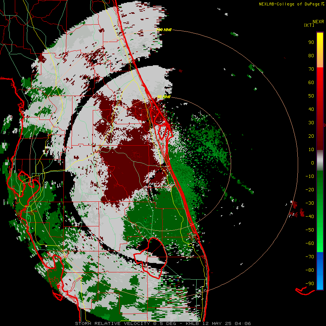Click the positive 40 knot scale label

click(311, 109)
